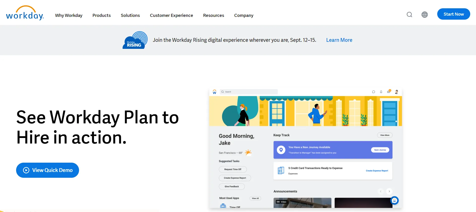Click the Create Expense Report task pill
476x212 pixels.
(x=235, y=178)
